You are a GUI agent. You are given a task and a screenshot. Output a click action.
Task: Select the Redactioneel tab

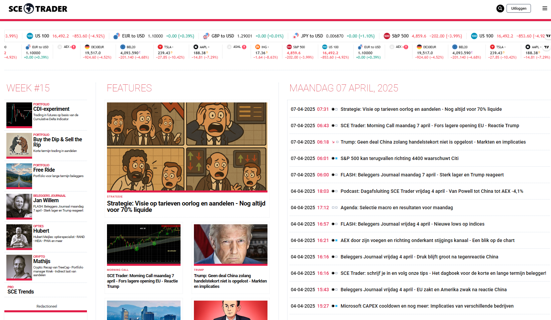pyautogui.click(x=47, y=306)
